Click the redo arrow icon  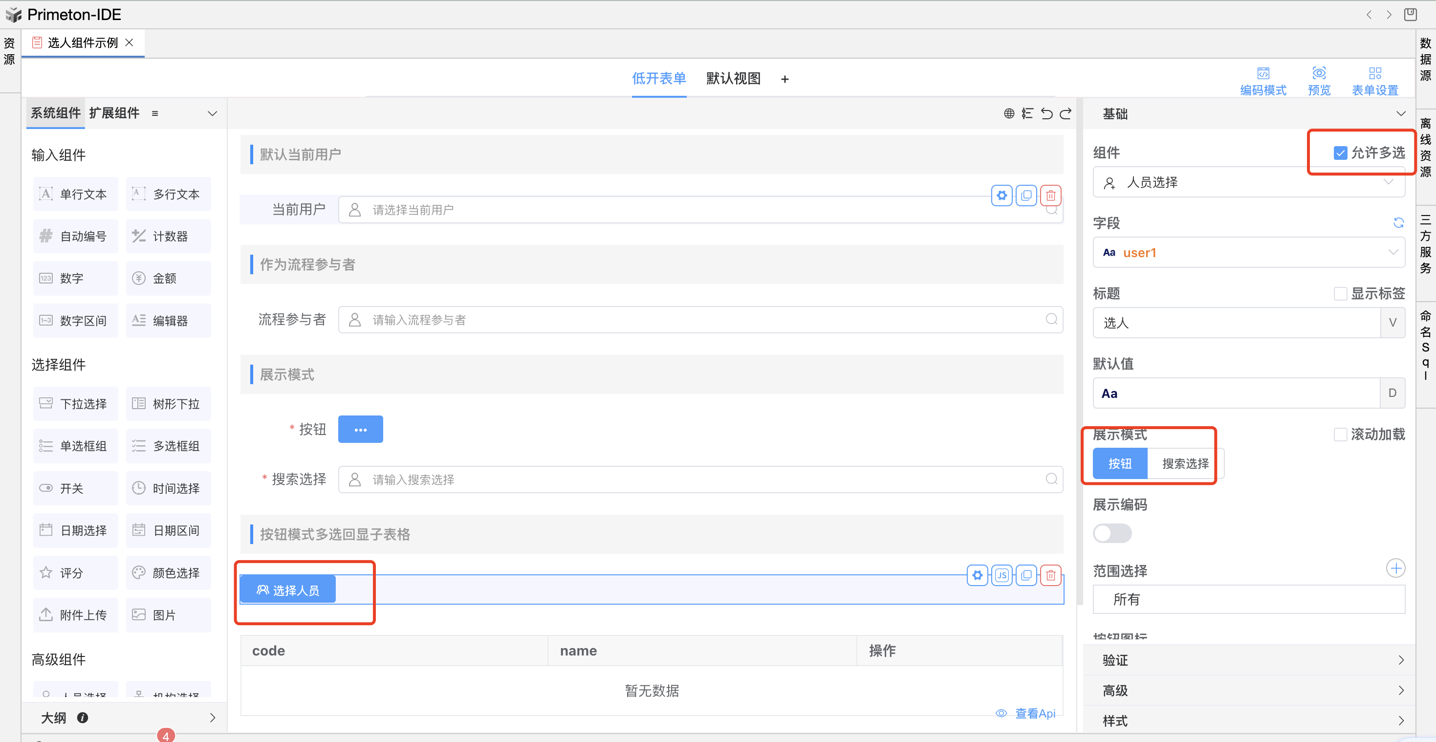1066,114
